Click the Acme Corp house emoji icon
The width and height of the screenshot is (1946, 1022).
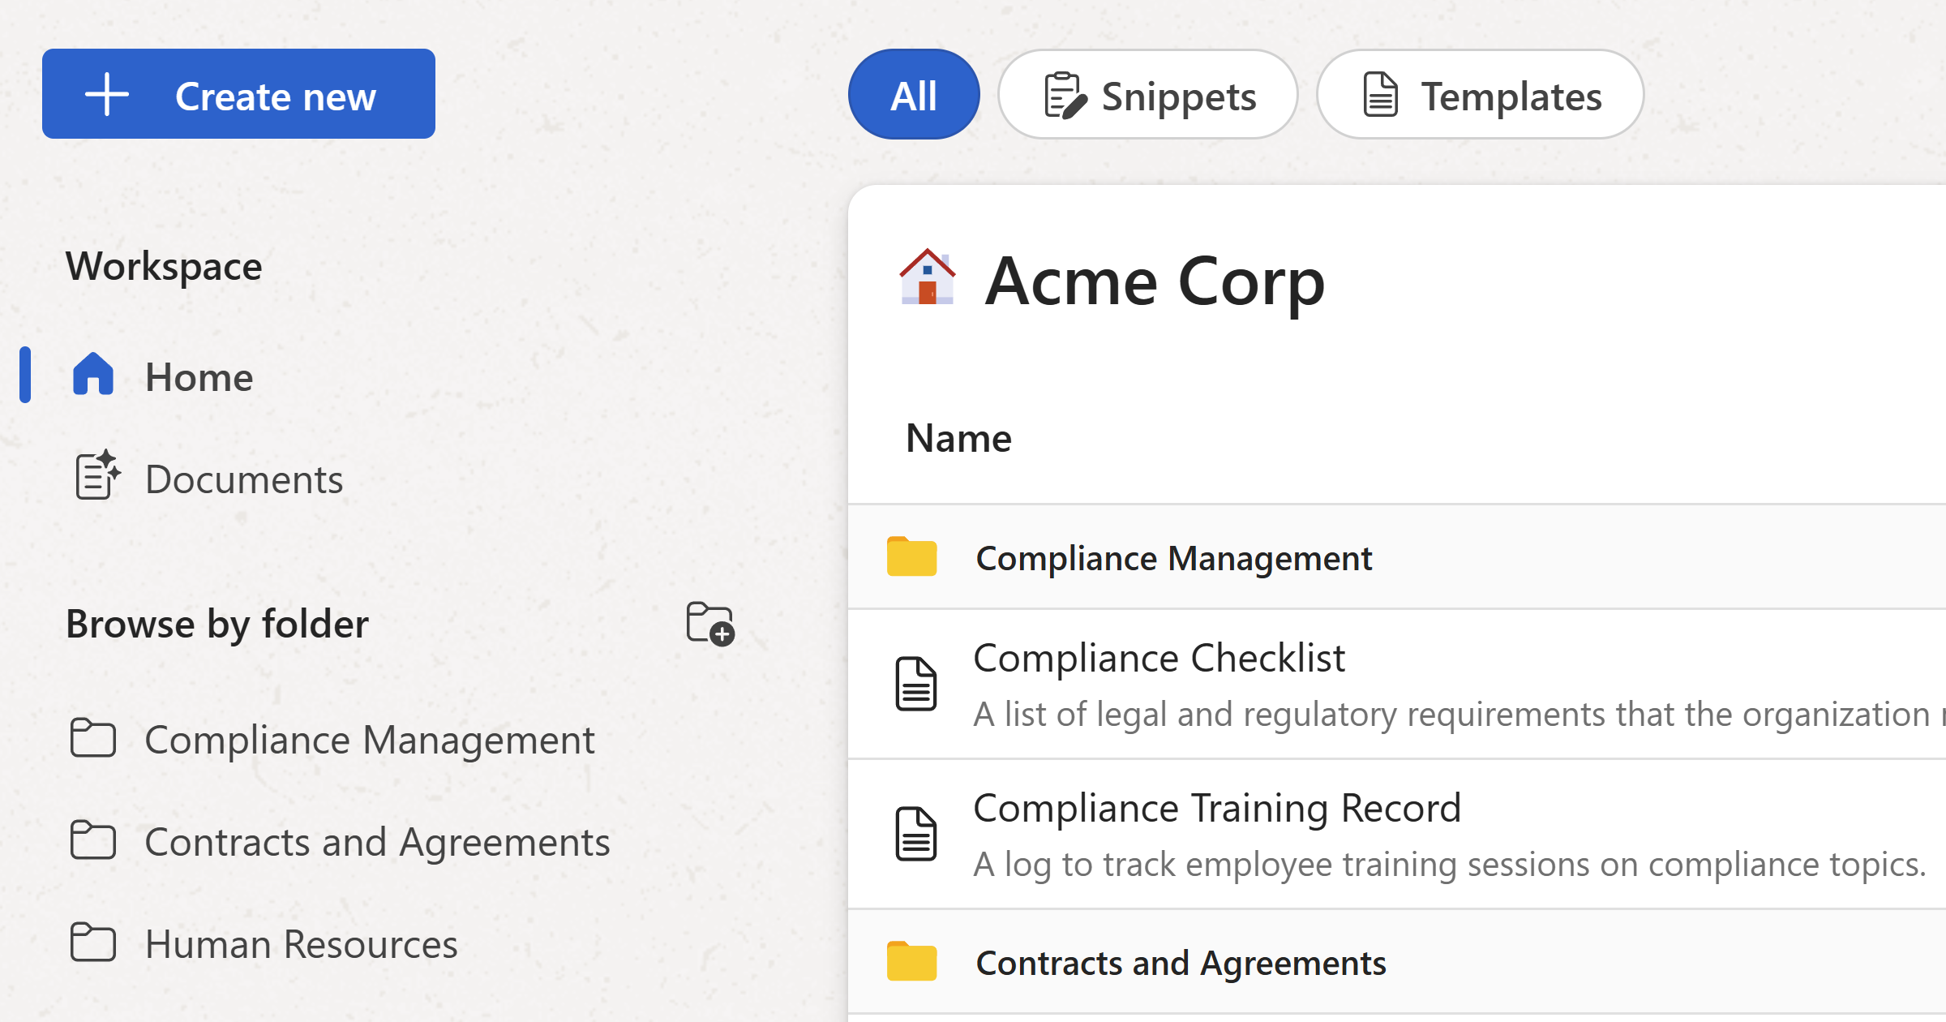pyautogui.click(x=928, y=277)
